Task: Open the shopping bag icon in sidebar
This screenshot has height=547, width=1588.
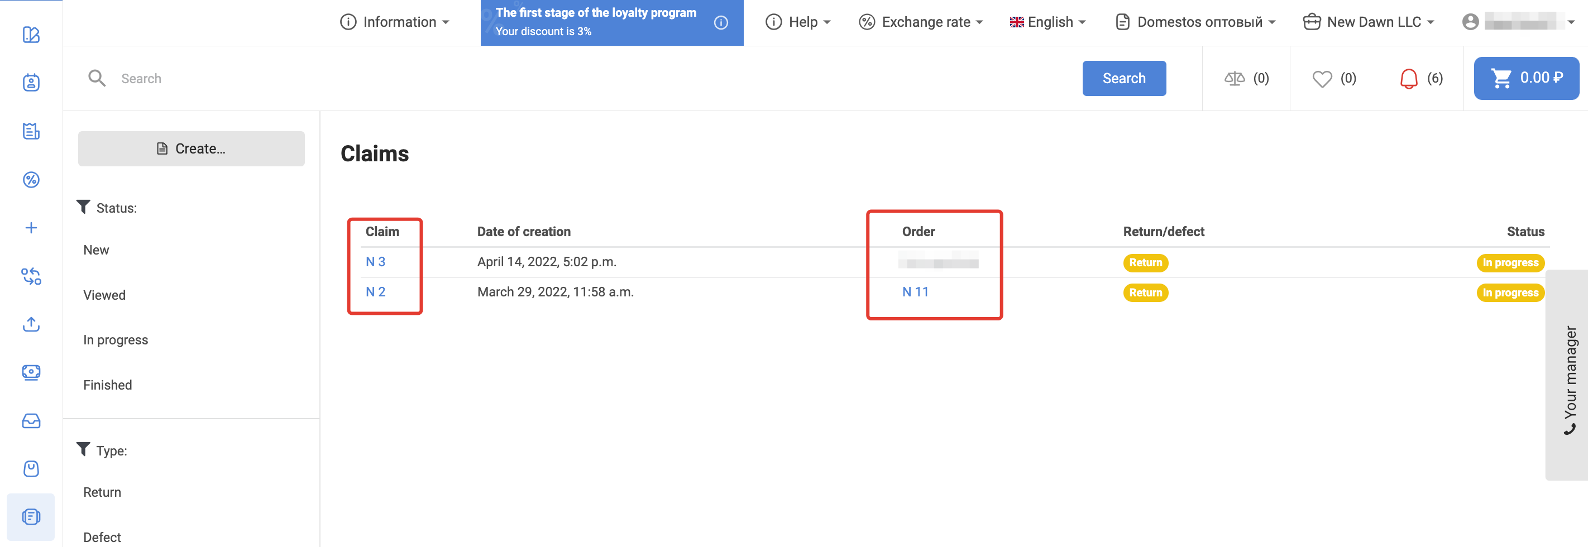Action: [x=31, y=469]
